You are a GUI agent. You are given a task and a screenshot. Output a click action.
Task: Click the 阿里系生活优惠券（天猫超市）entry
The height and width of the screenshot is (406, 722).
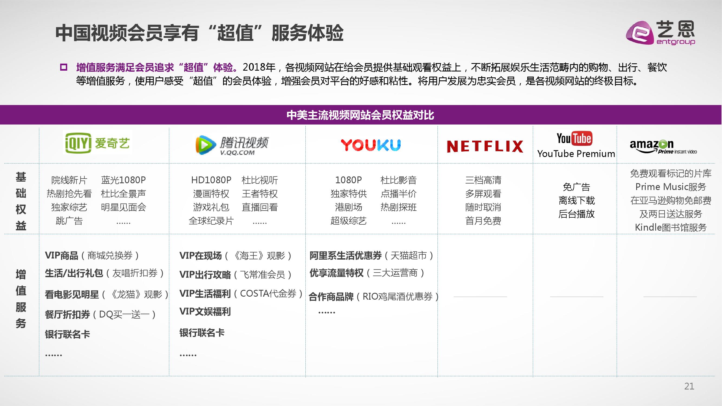[371, 255]
